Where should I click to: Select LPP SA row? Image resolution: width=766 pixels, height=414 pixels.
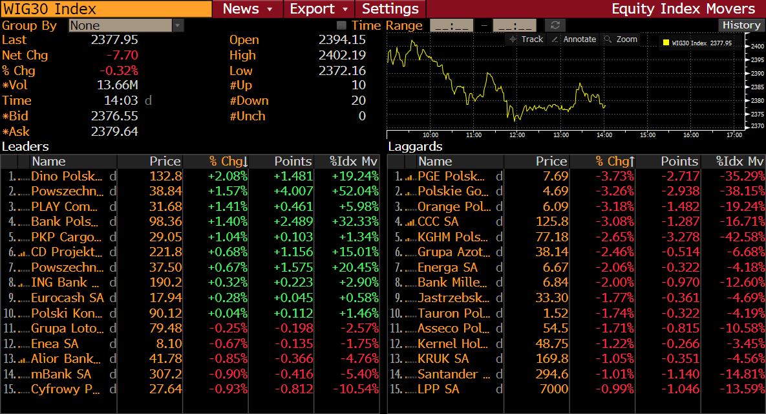pyautogui.click(x=577, y=389)
